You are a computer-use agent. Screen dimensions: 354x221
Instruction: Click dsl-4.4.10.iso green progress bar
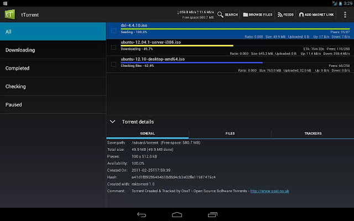point(235,29)
